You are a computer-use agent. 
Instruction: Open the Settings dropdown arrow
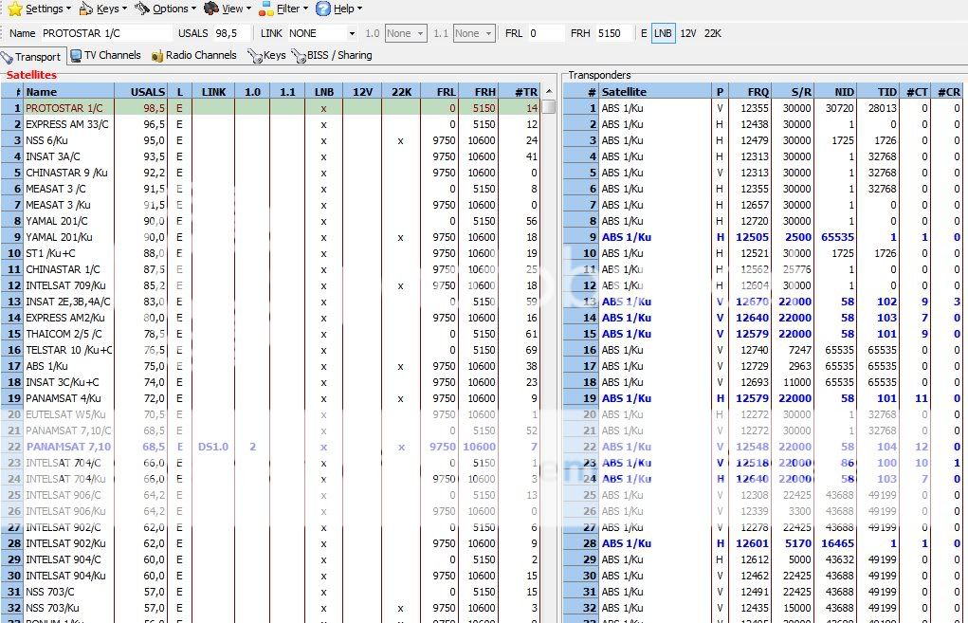[68, 9]
